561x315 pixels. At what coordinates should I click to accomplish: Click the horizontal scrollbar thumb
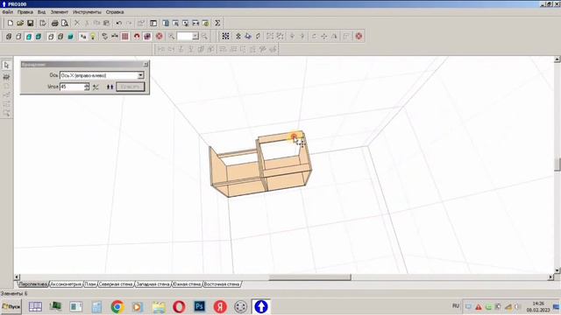[309, 277]
